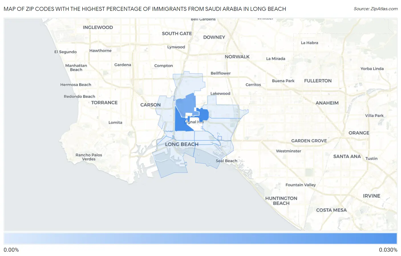Click the 0.00% legend minimum label
Screen dimensions: 401x256
tap(11, 250)
